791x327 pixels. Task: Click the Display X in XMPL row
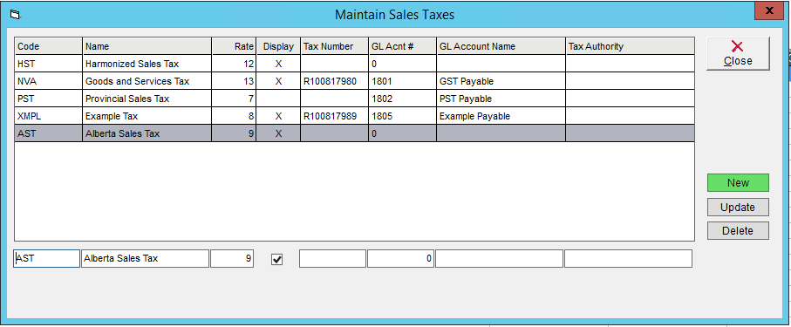click(x=278, y=116)
